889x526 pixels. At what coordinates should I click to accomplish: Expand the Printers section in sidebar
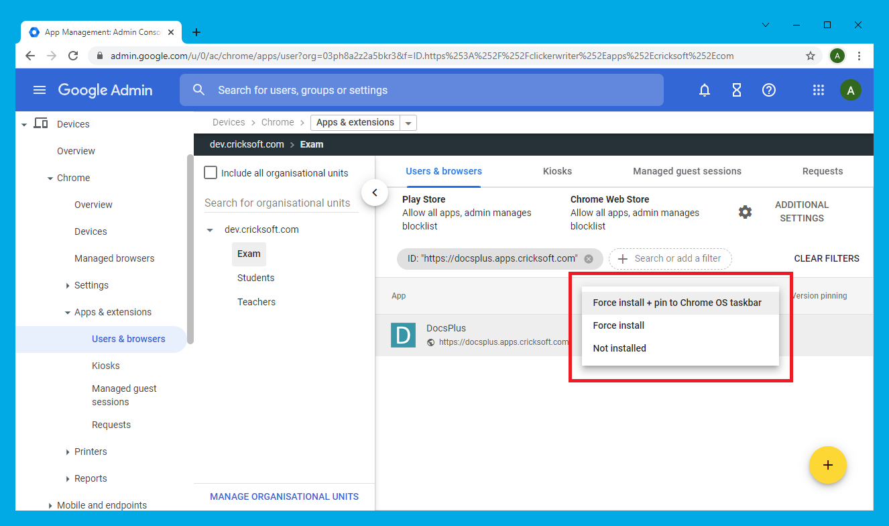68,452
